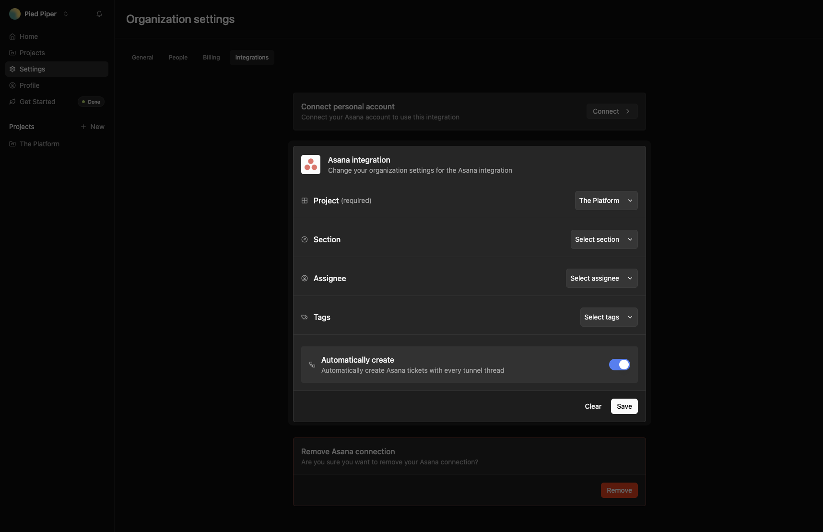Click the Automatically create label text
This screenshot has height=532, width=823.
click(x=358, y=360)
